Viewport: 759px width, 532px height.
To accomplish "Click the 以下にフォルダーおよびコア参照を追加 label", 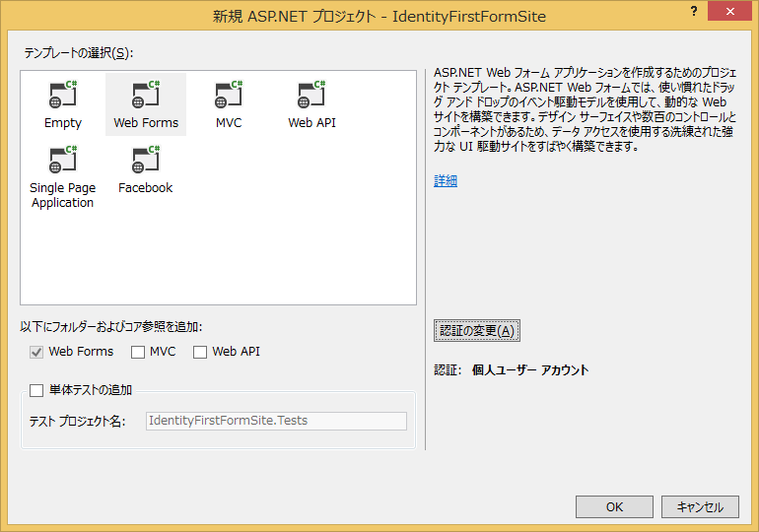I will click(110, 327).
